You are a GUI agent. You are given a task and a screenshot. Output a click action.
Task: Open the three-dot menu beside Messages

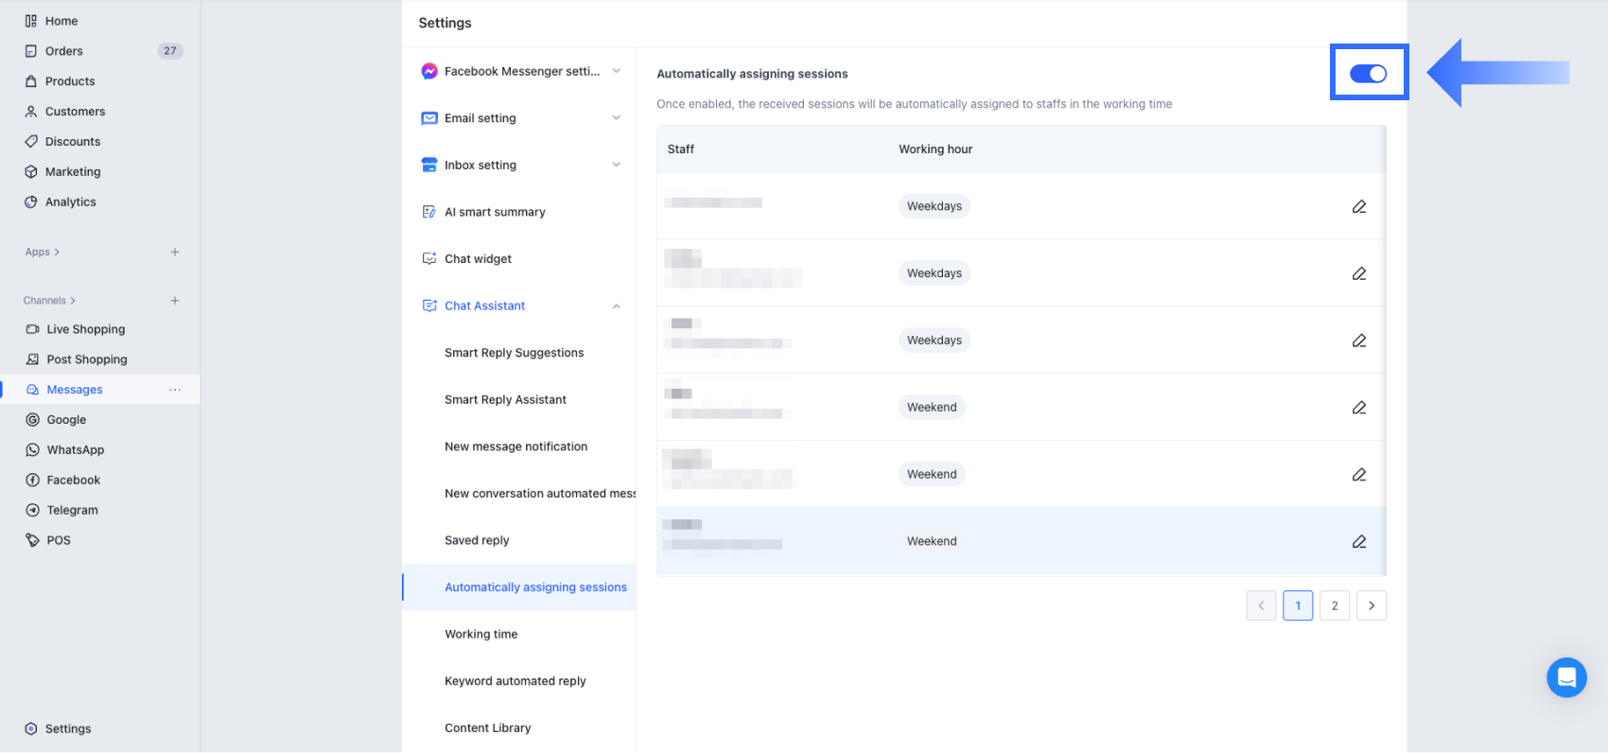[175, 390]
